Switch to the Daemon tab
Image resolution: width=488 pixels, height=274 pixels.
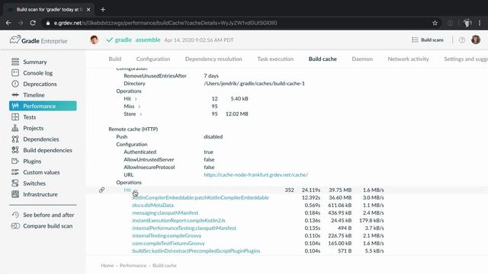click(x=362, y=59)
